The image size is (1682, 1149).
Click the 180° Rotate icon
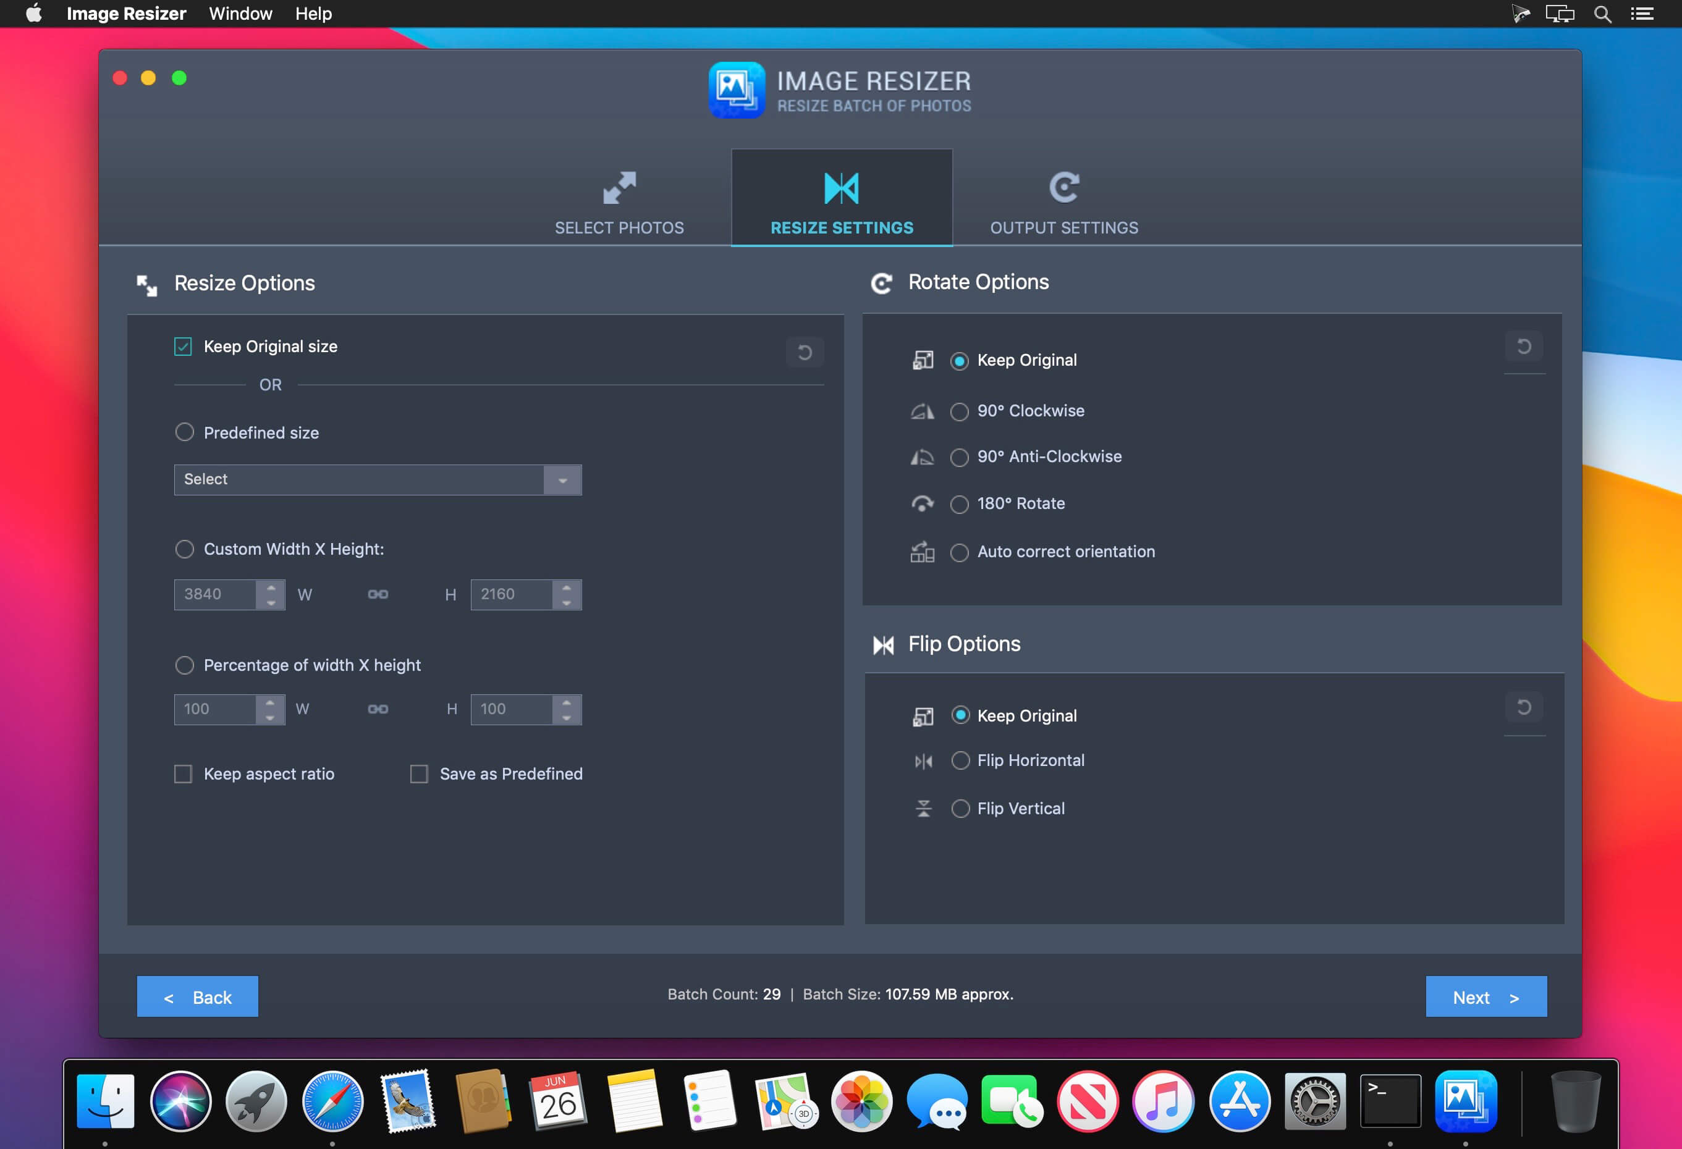[x=922, y=503]
